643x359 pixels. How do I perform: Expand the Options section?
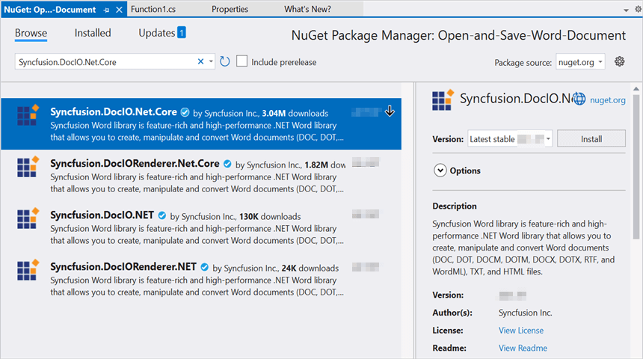click(x=440, y=171)
